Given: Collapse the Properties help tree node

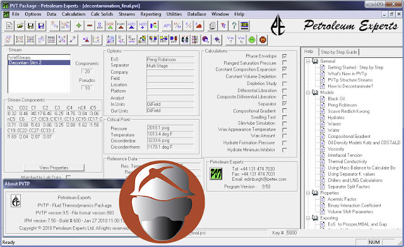Looking at the screenshot, I should [x=308, y=193].
